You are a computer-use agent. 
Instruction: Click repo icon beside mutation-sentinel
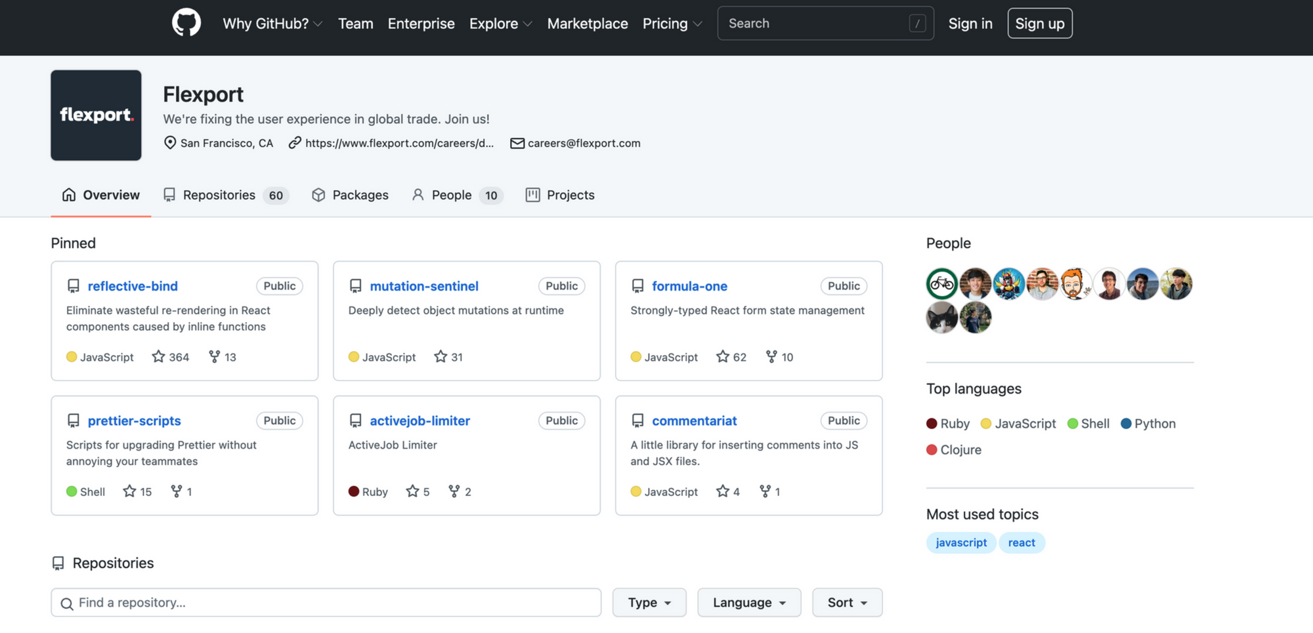tap(356, 286)
